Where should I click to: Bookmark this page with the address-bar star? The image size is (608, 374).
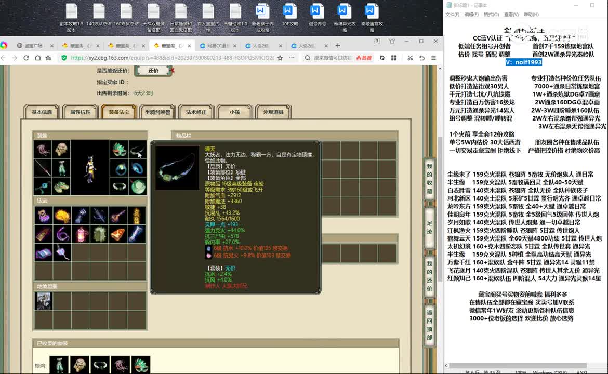(x=280, y=58)
